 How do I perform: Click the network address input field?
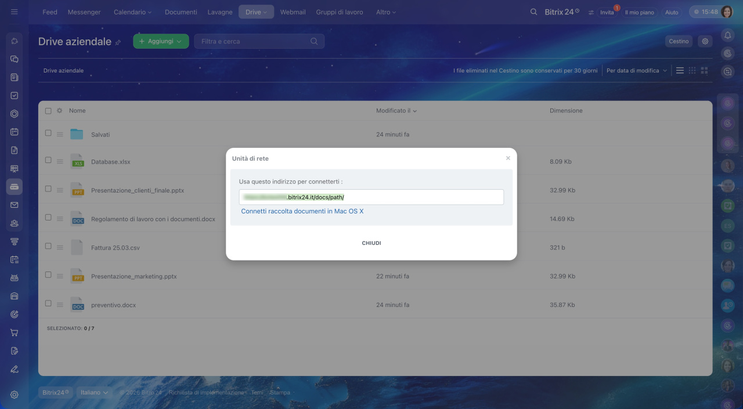[371, 197]
